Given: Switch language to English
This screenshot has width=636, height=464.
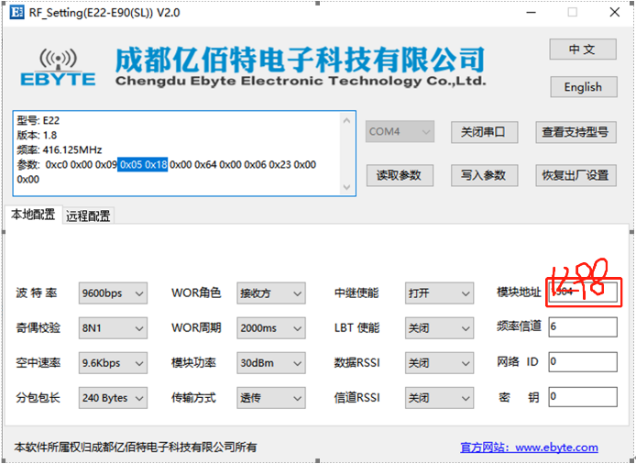Looking at the screenshot, I should point(582,87).
